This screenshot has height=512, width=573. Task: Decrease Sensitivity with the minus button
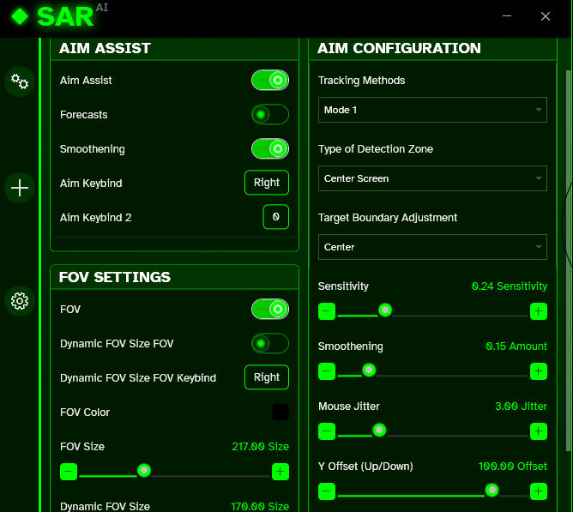pyautogui.click(x=327, y=311)
